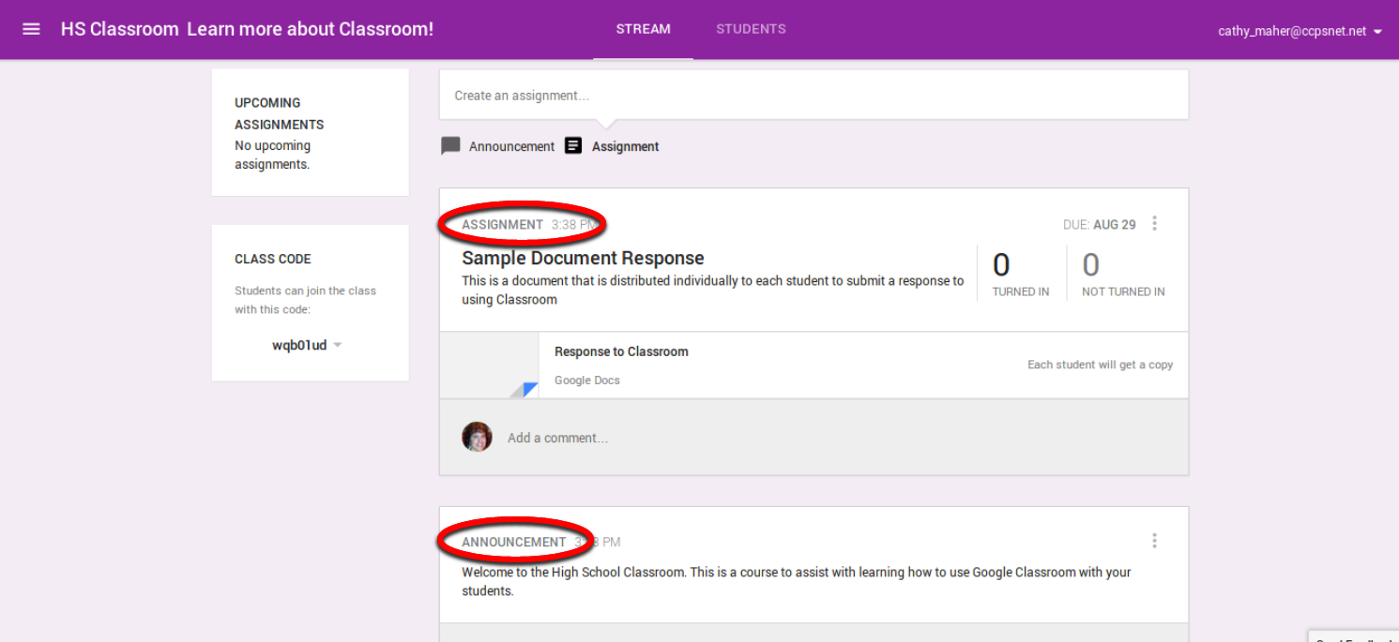Expand the class code wqb01ud dropdown arrow
This screenshot has height=642, width=1399.
(338, 345)
